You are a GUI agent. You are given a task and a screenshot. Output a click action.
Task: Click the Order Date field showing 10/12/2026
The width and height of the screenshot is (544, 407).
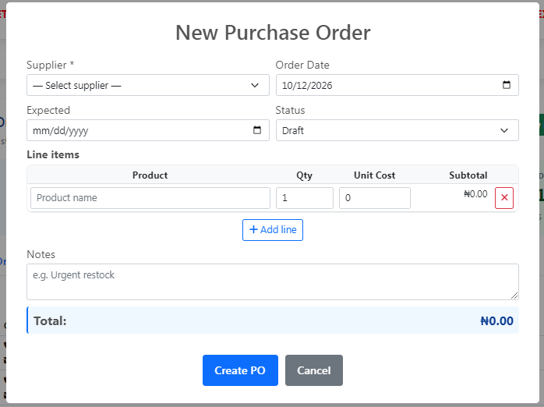[x=397, y=85]
